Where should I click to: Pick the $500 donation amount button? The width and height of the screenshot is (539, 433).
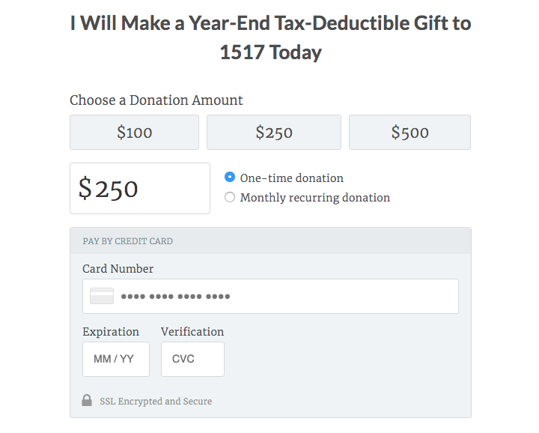[x=409, y=133]
